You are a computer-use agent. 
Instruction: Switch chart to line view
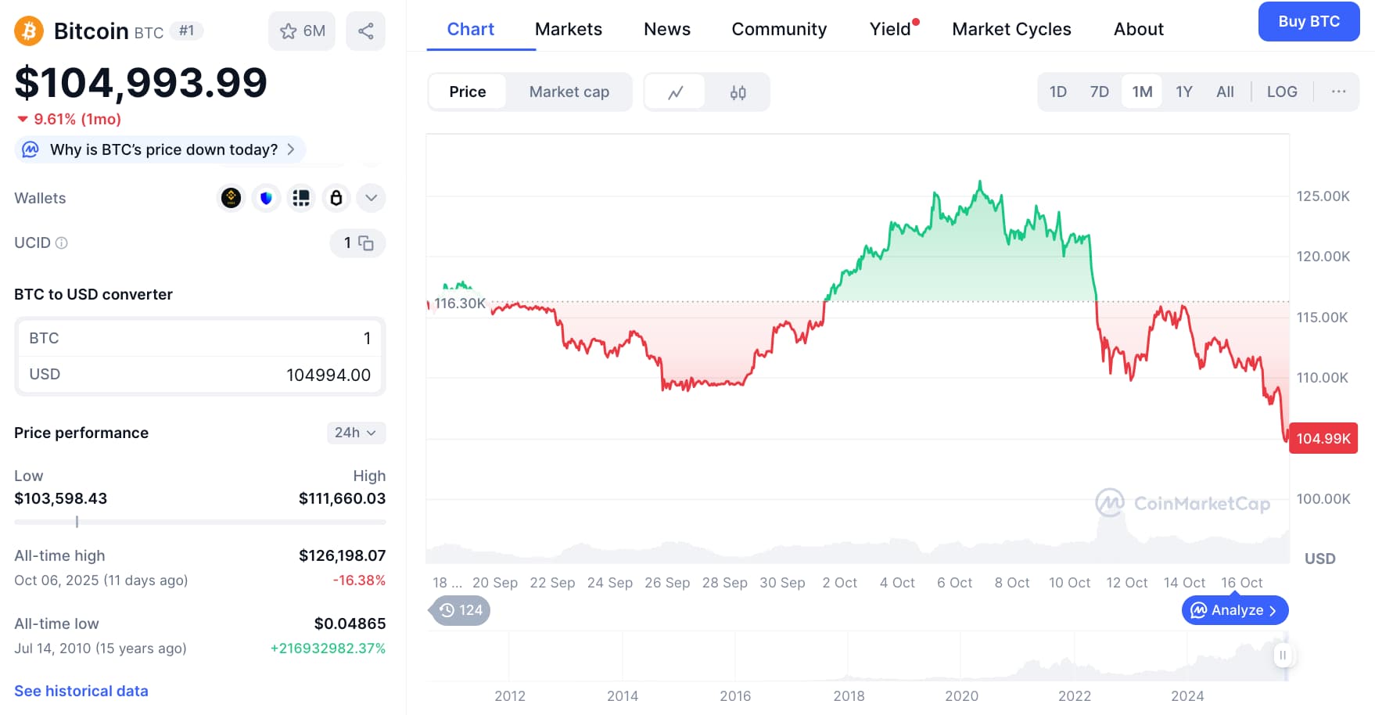click(x=676, y=92)
